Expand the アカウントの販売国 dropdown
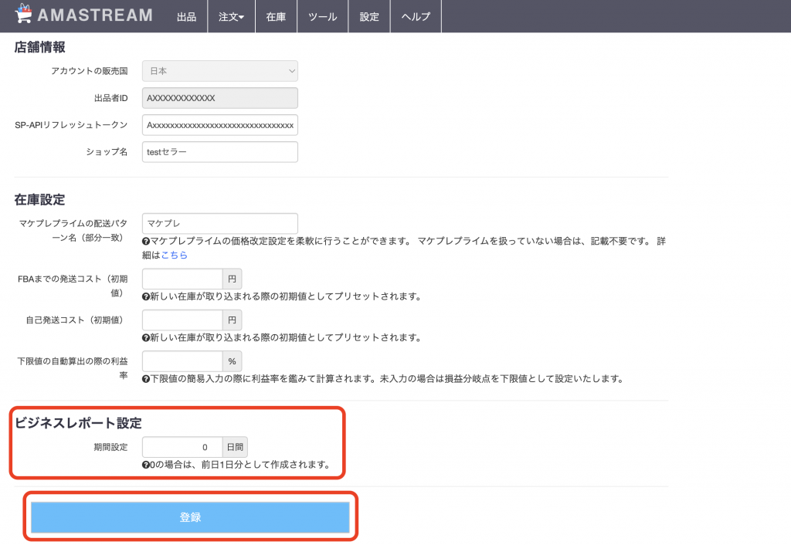Image resolution: width=791 pixels, height=545 pixels. click(220, 71)
